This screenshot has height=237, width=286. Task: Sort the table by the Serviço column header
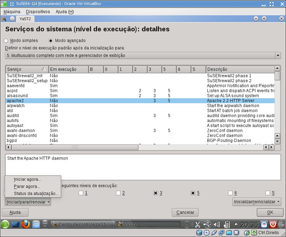27,69
